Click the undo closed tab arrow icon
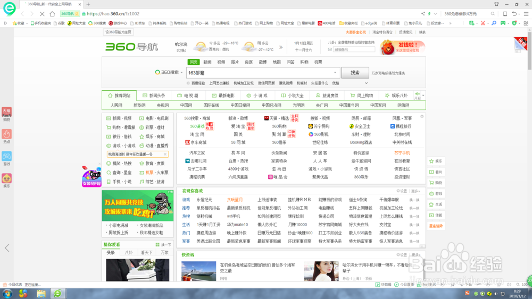The width and height of the screenshot is (532, 299). [x=514, y=14]
